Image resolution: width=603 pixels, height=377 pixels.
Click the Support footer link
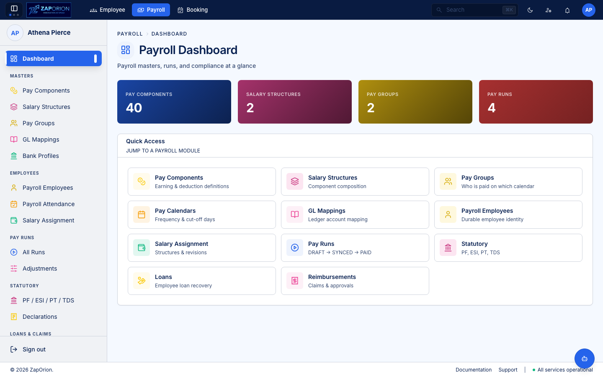(x=508, y=370)
